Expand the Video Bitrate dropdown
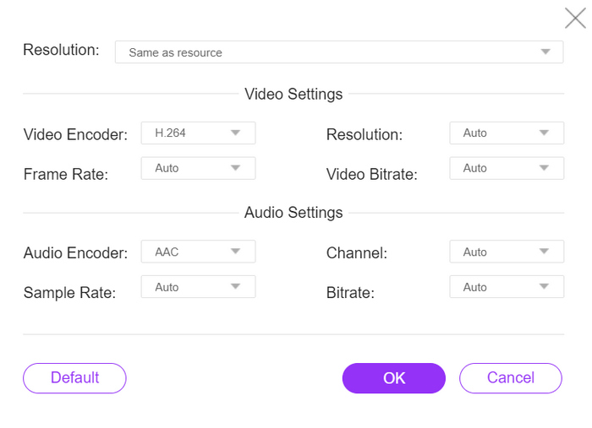Viewport: 592px width, 428px height. [507, 168]
